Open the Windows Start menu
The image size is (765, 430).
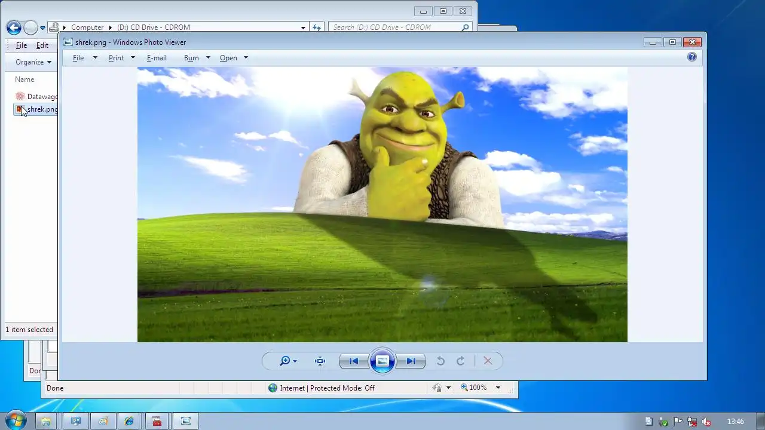coord(16,420)
